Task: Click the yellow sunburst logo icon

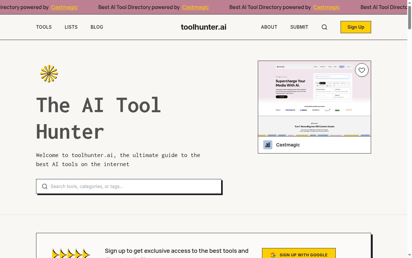Action: tap(49, 74)
